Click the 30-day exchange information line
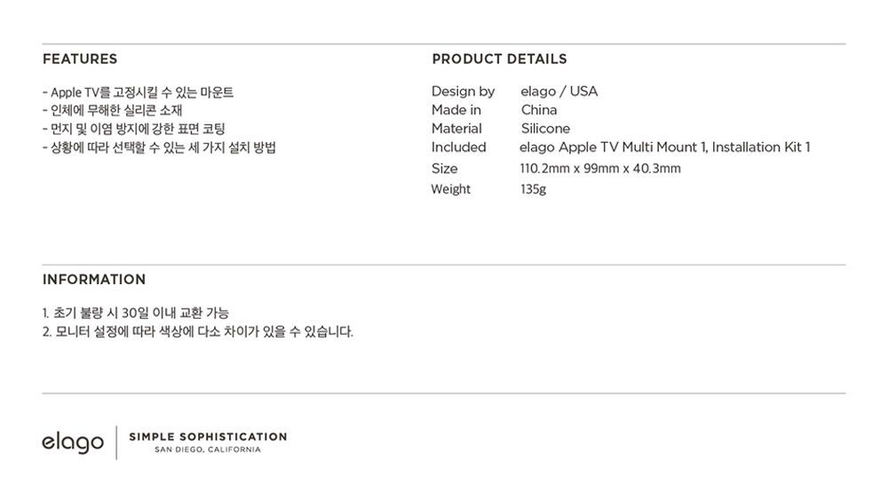The width and height of the screenshot is (888, 499). (135, 313)
